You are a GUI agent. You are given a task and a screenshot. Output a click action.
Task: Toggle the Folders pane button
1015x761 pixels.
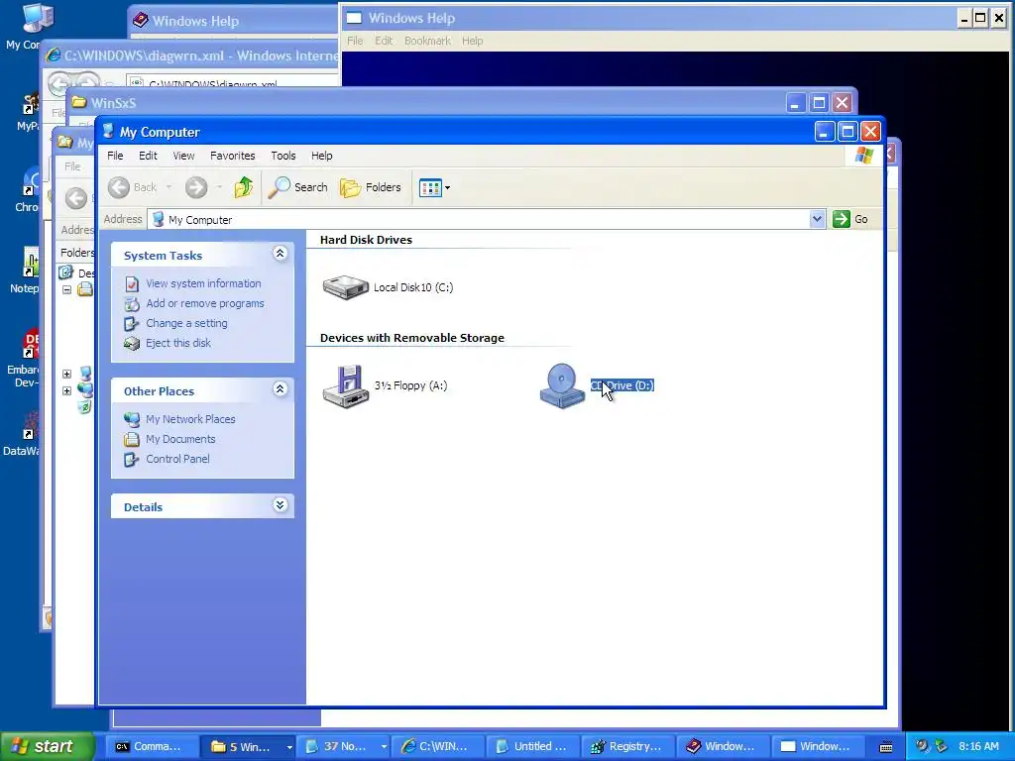pos(371,187)
